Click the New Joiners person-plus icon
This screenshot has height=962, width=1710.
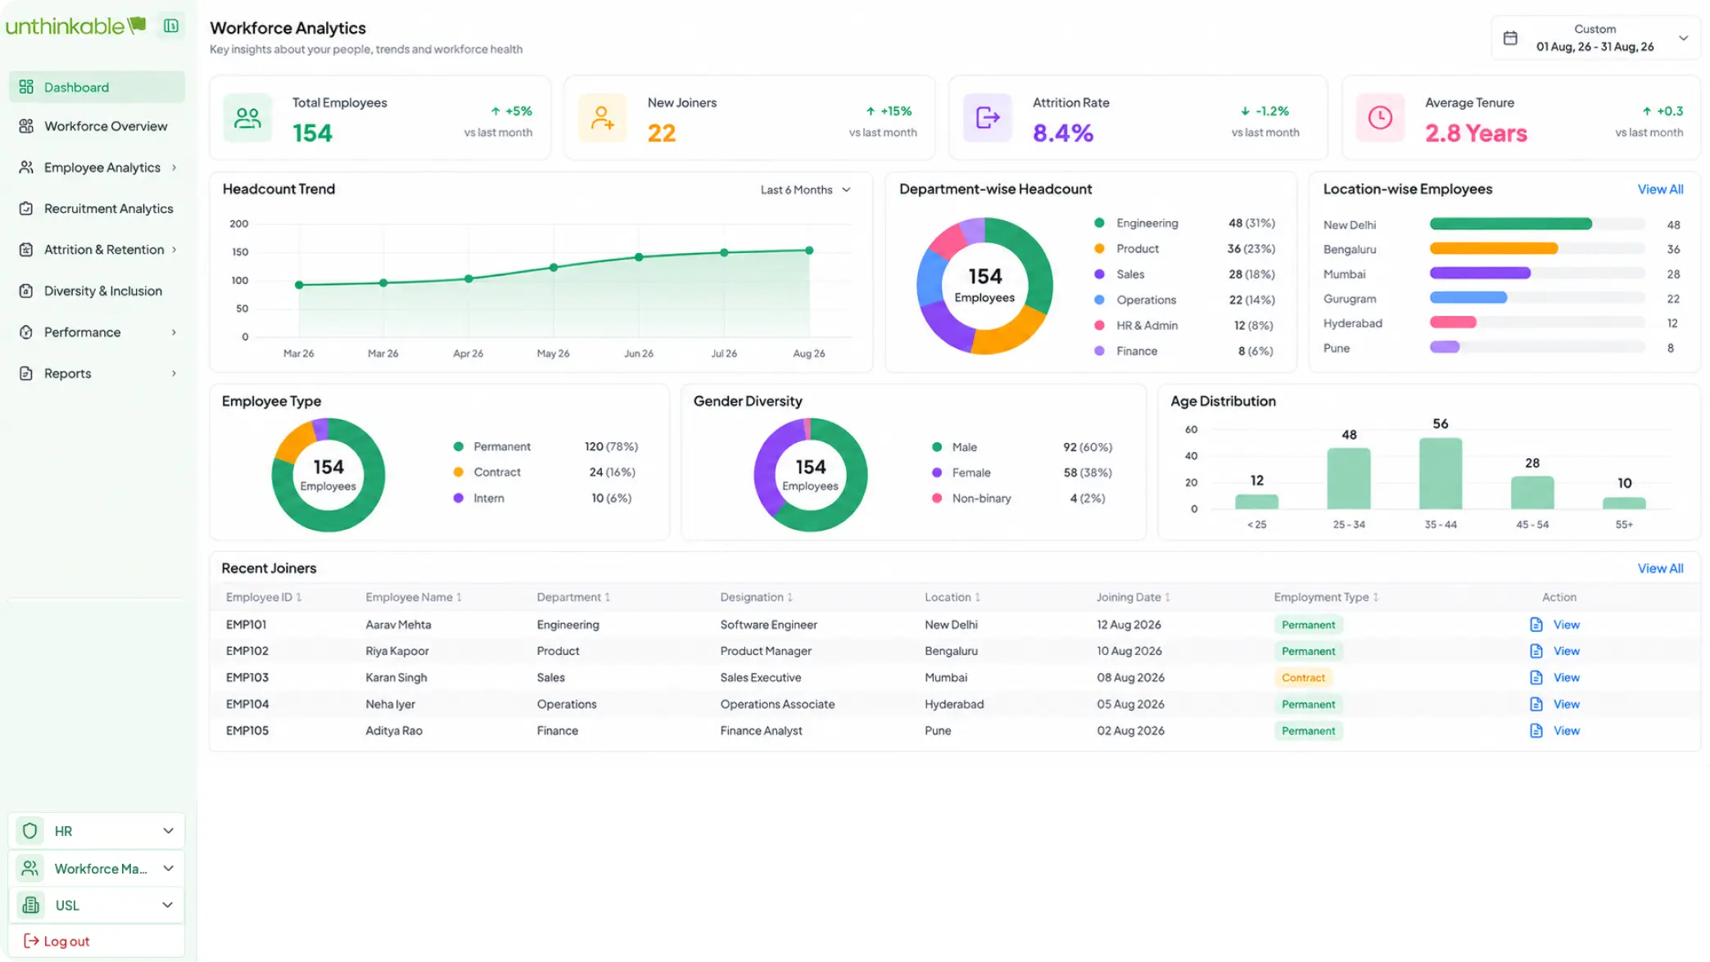point(602,118)
